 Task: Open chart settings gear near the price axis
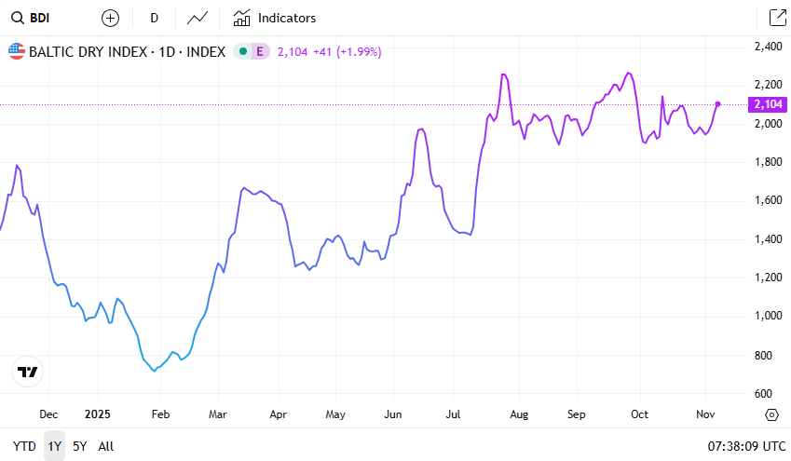click(x=771, y=415)
